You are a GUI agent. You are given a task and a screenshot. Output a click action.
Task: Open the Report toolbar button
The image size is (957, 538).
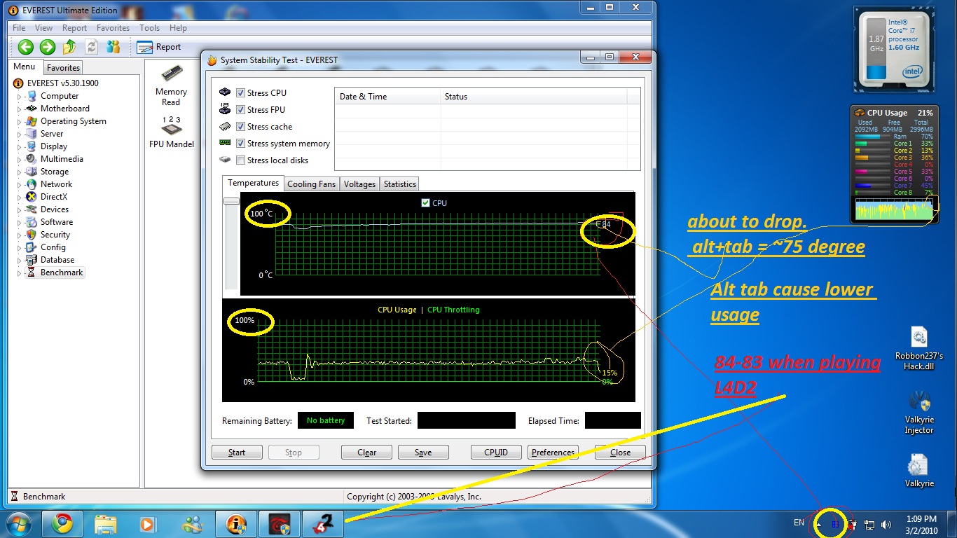click(x=159, y=47)
